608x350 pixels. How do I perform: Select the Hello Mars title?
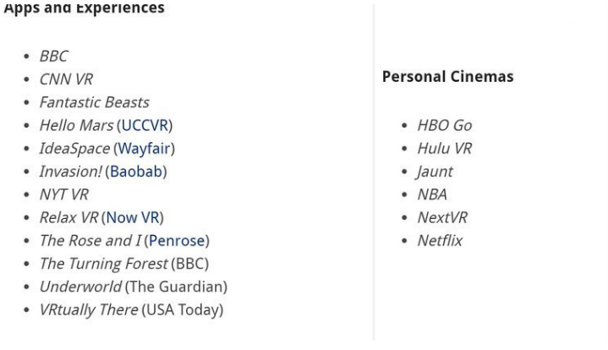[77, 126]
